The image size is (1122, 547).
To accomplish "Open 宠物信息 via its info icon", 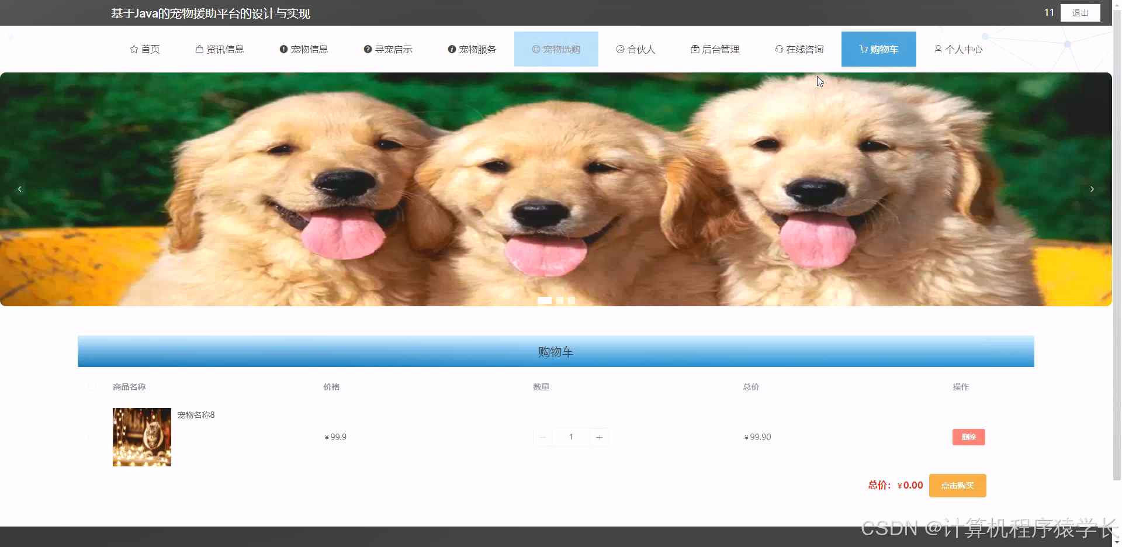I will tap(284, 49).
